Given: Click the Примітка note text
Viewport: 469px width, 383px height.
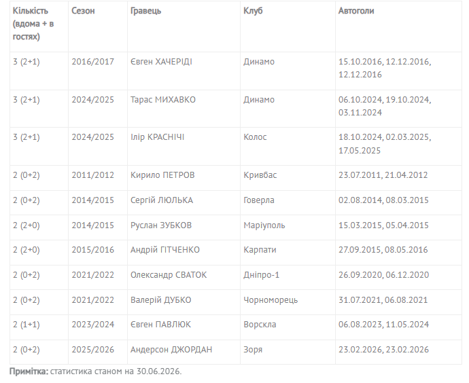Looking at the screenshot, I should [x=95, y=371].
